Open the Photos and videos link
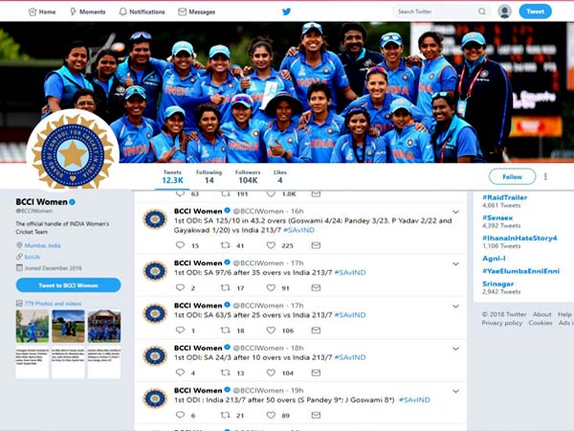574x431 pixels. click(x=53, y=304)
